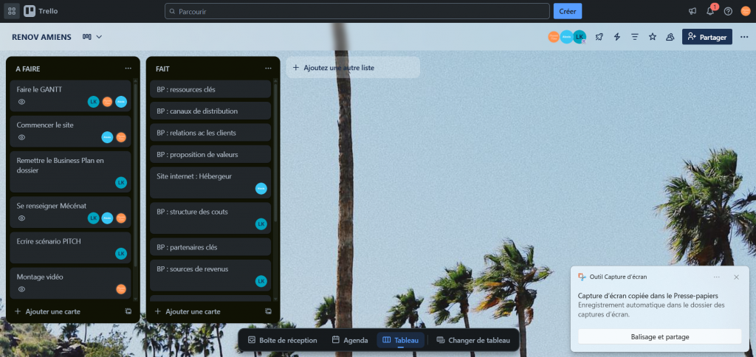Image resolution: width=756 pixels, height=357 pixels.
Task: Switch to the Agenda tab
Action: tap(350, 340)
